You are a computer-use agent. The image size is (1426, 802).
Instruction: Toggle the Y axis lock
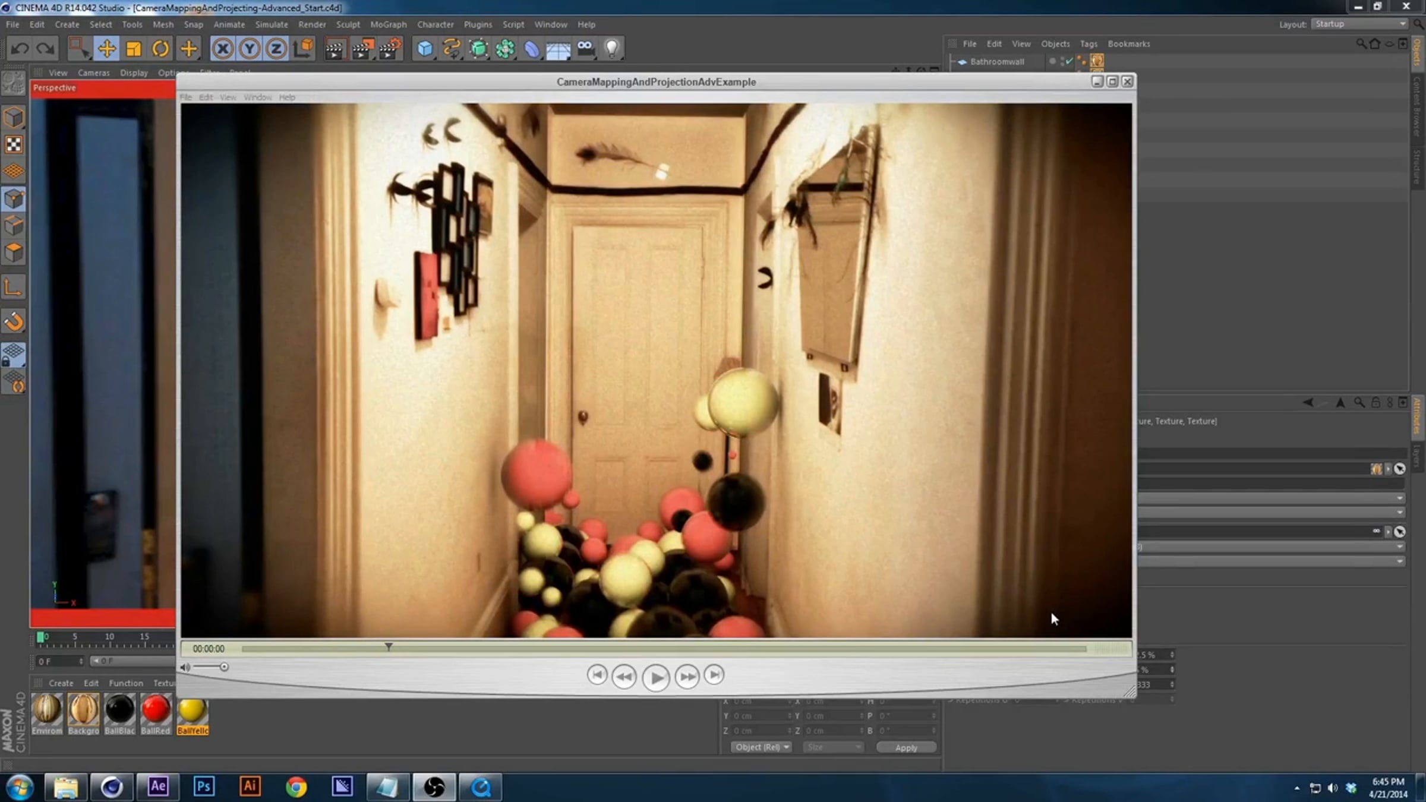[250, 49]
